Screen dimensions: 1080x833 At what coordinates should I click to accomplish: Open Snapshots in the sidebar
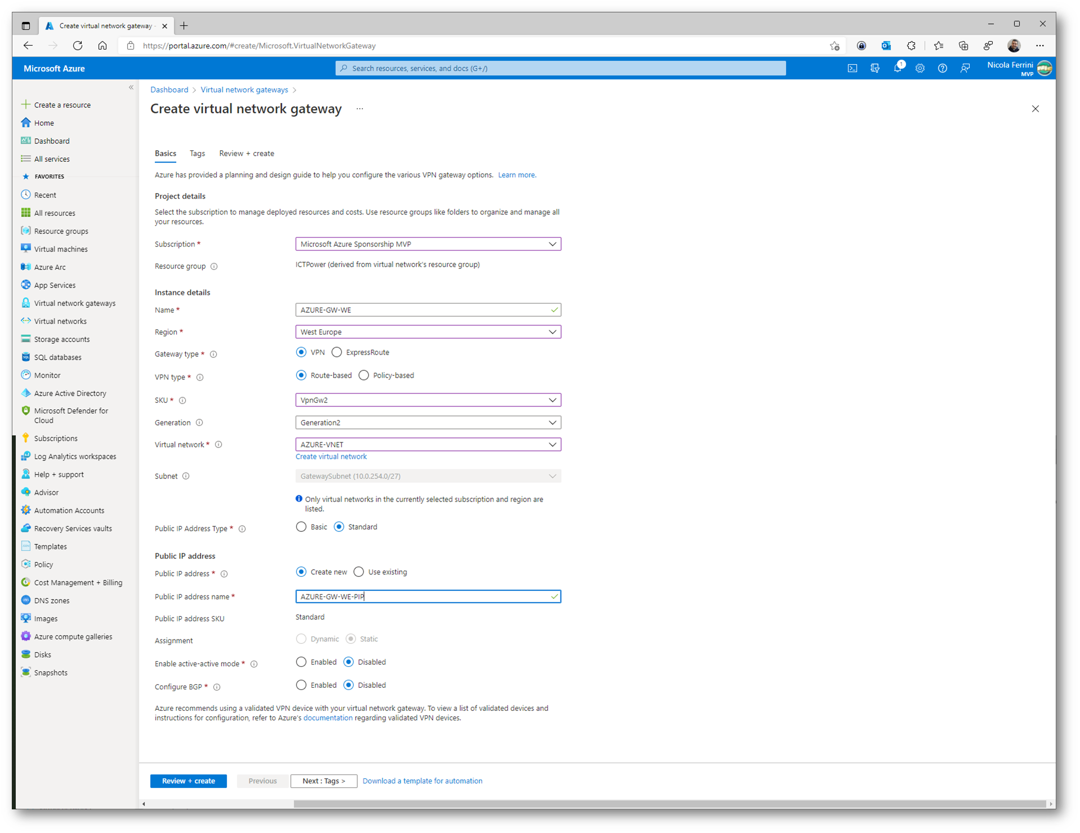click(51, 672)
